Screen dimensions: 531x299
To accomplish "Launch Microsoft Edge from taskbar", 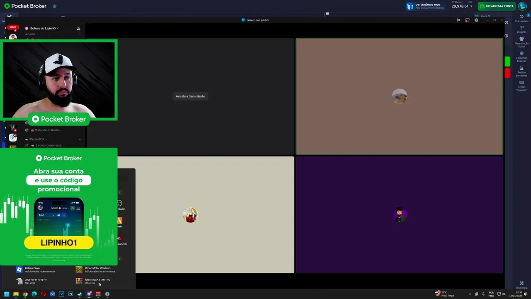I will [34, 294].
